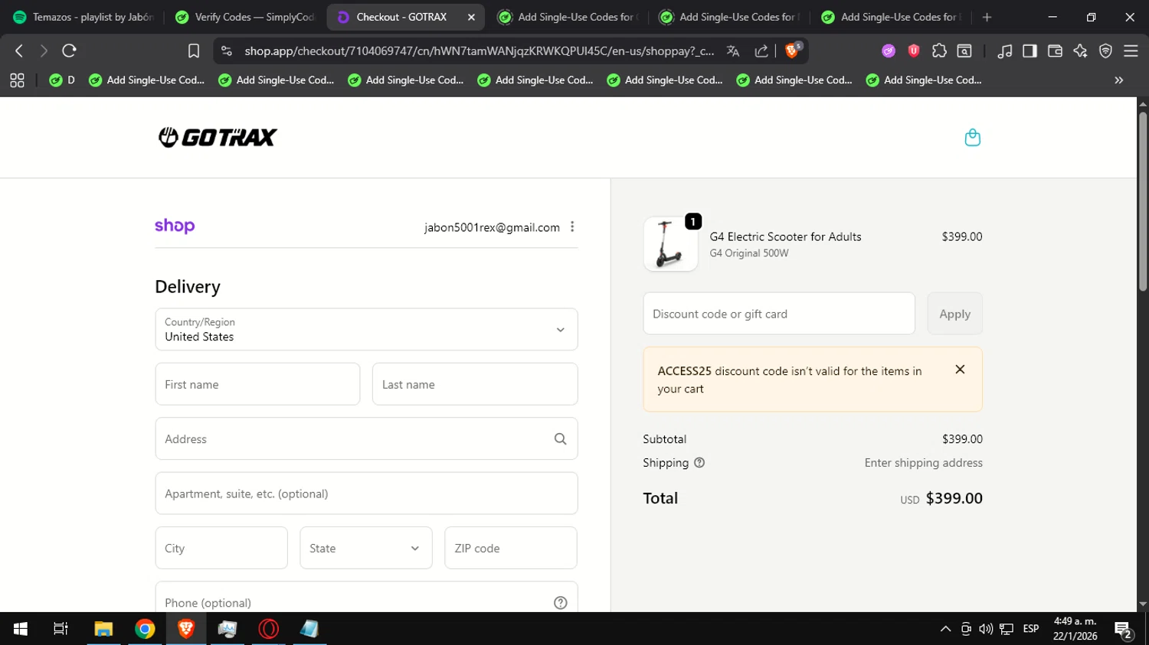This screenshot has height=645, width=1149.
Task: Open the browser main hamburger menu
Action: (x=1131, y=50)
